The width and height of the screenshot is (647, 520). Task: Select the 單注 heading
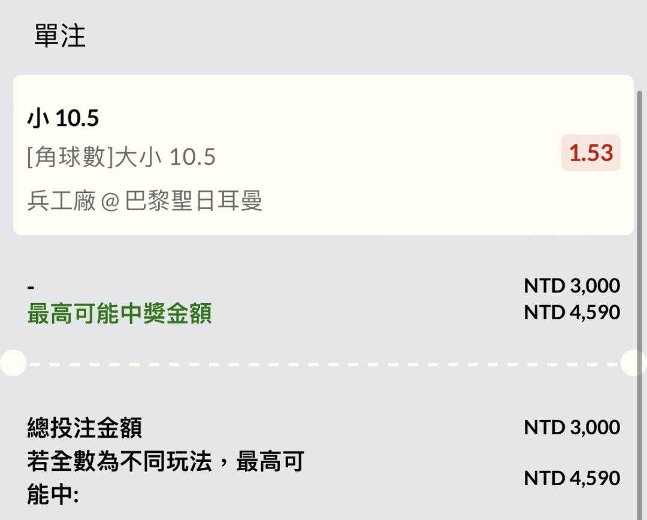[60, 35]
